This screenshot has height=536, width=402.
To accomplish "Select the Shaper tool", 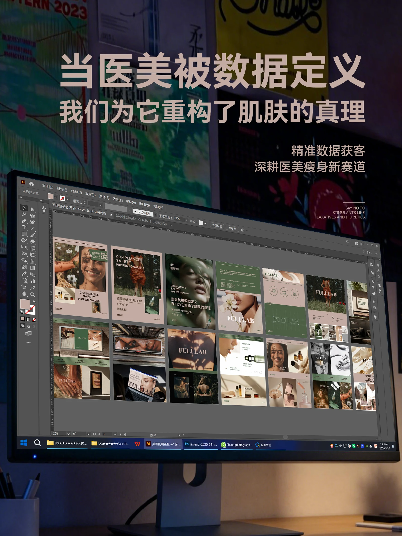I will click(x=24, y=240).
